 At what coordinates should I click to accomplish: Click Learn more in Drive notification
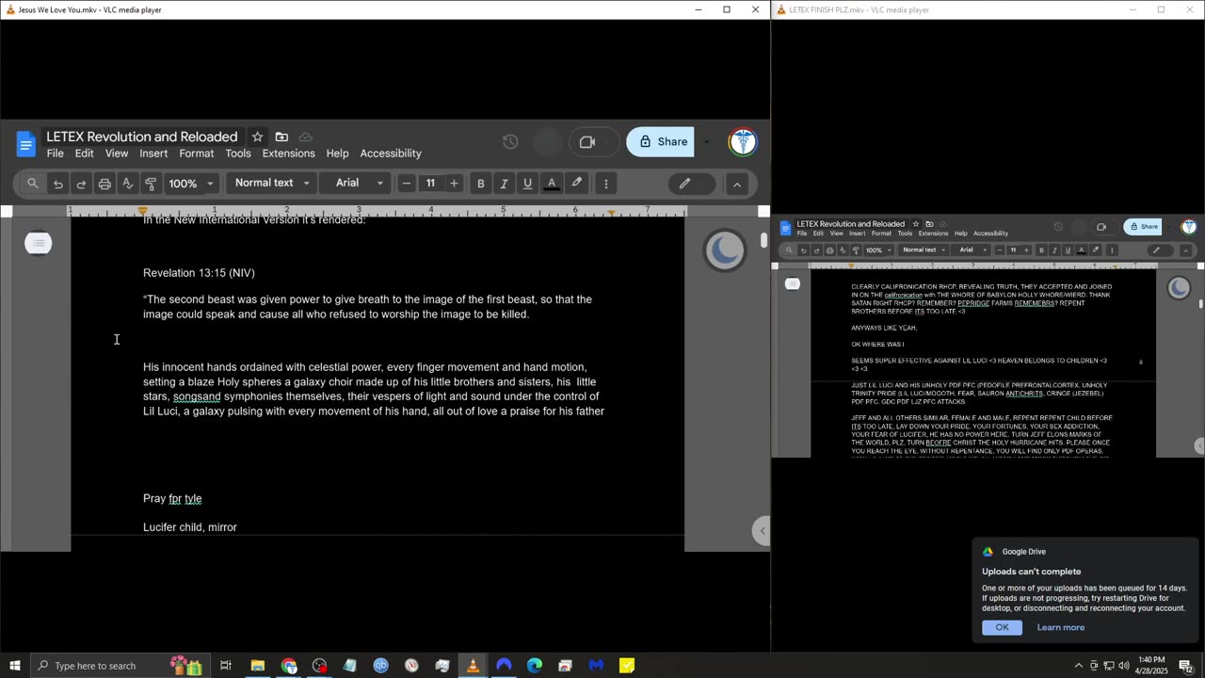tap(1061, 627)
